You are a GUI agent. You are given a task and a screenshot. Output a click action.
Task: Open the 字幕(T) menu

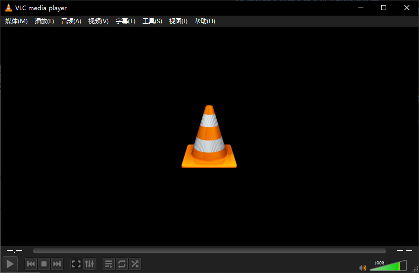coord(125,21)
